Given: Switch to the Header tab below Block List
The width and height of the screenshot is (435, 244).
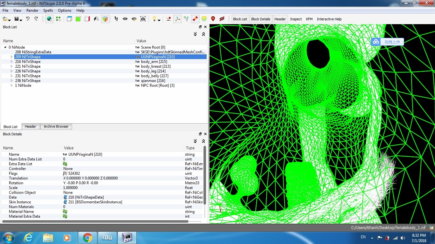Looking at the screenshot, I should point(30,126).
